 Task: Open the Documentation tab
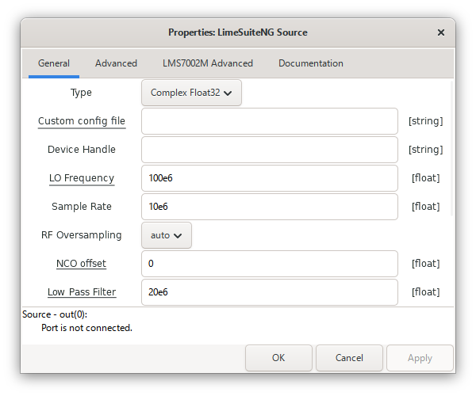point(311,63)
